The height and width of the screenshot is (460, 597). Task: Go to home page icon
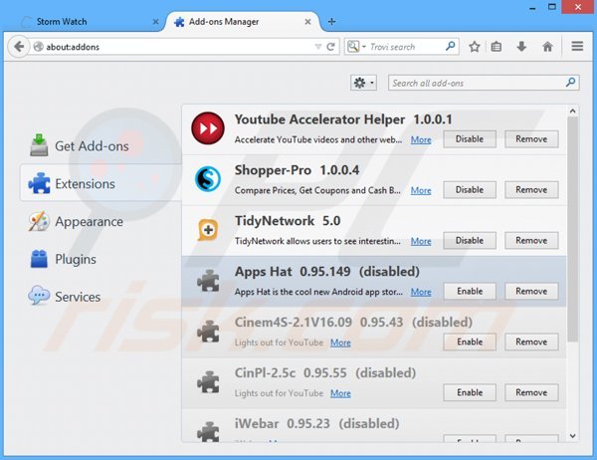tap(547, 47)
